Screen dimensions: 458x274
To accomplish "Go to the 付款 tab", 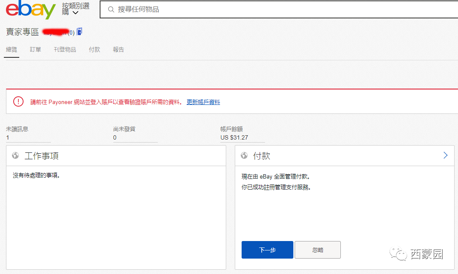I will pyautogui.click(x=95, y=50).
